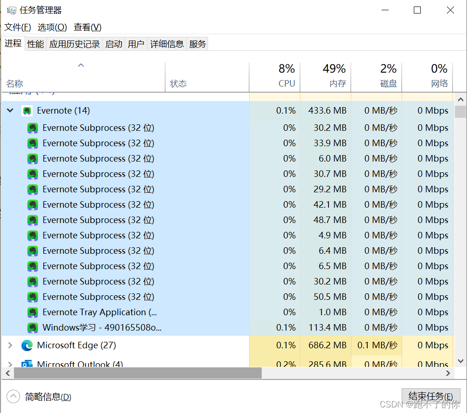Open the 查看(V) menu
This screenshot has width=467, height=413.
coord(88,27)
